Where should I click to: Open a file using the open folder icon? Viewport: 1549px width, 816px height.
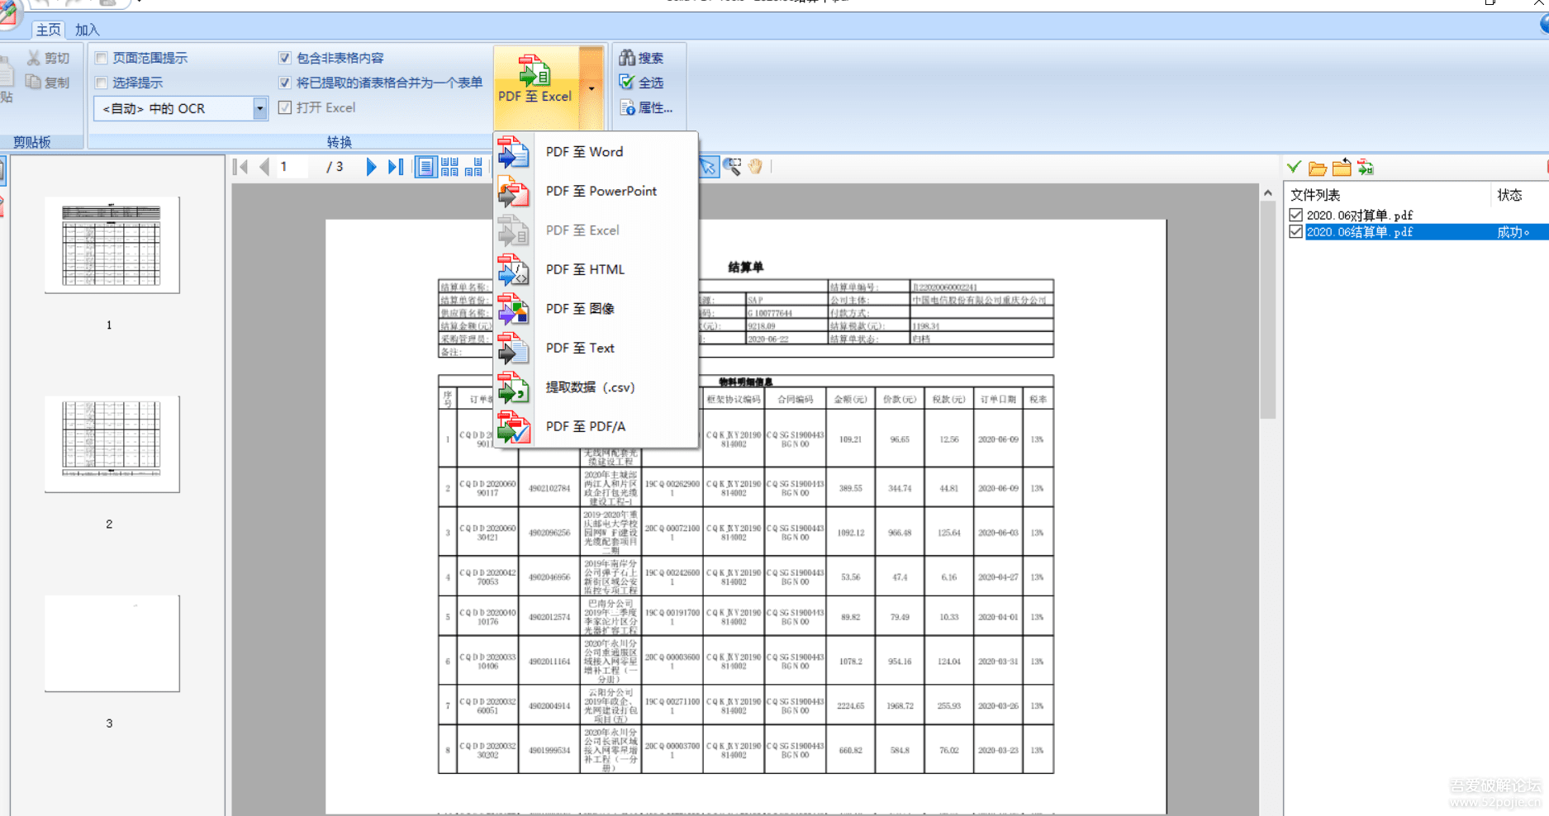point(1318,167)
